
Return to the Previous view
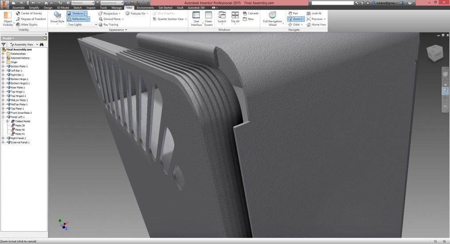pyautogui.click(x=316, y=19)
